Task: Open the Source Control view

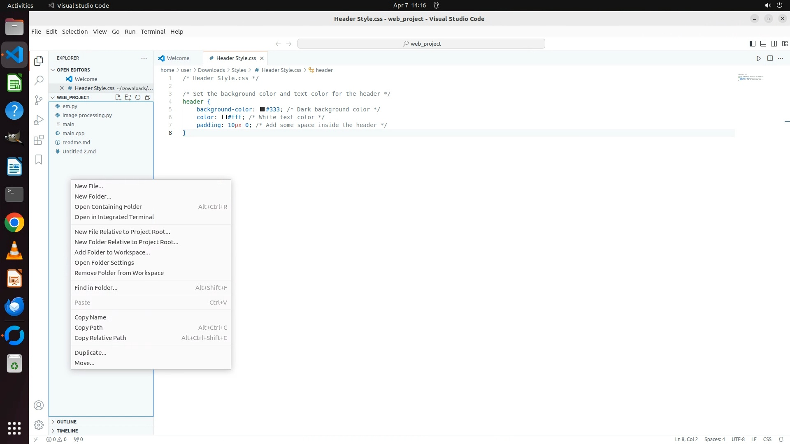Action: (39, 100)
